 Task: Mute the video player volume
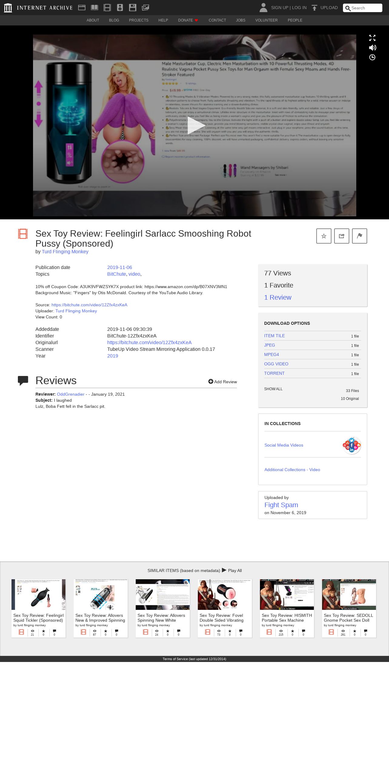(x=372, y=48)
